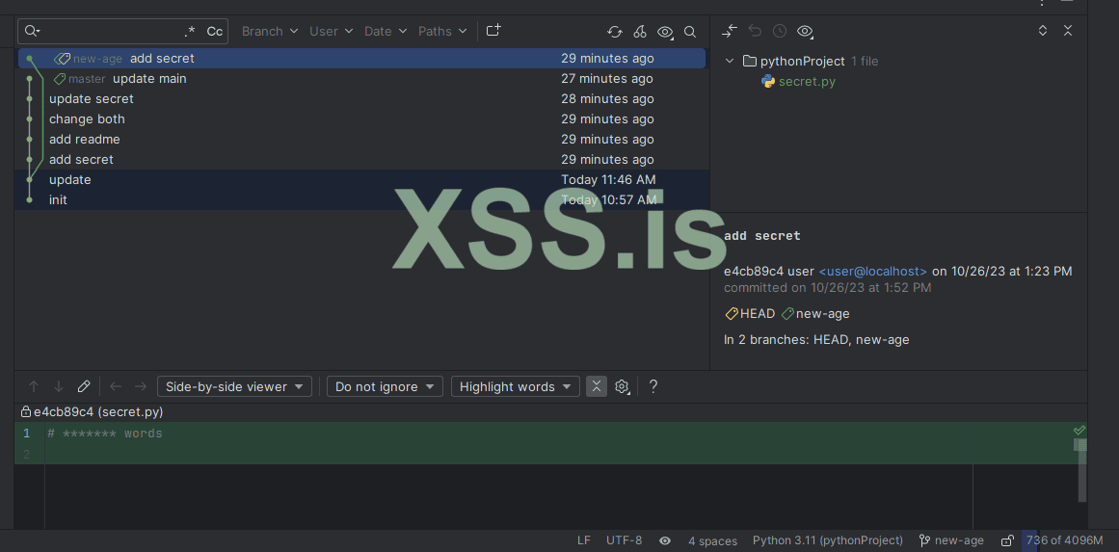Image resolution: width=1119 pixels, height=552 pixels.
Task: Click the show diff arrows icon
Action: (x=729, y=31)
